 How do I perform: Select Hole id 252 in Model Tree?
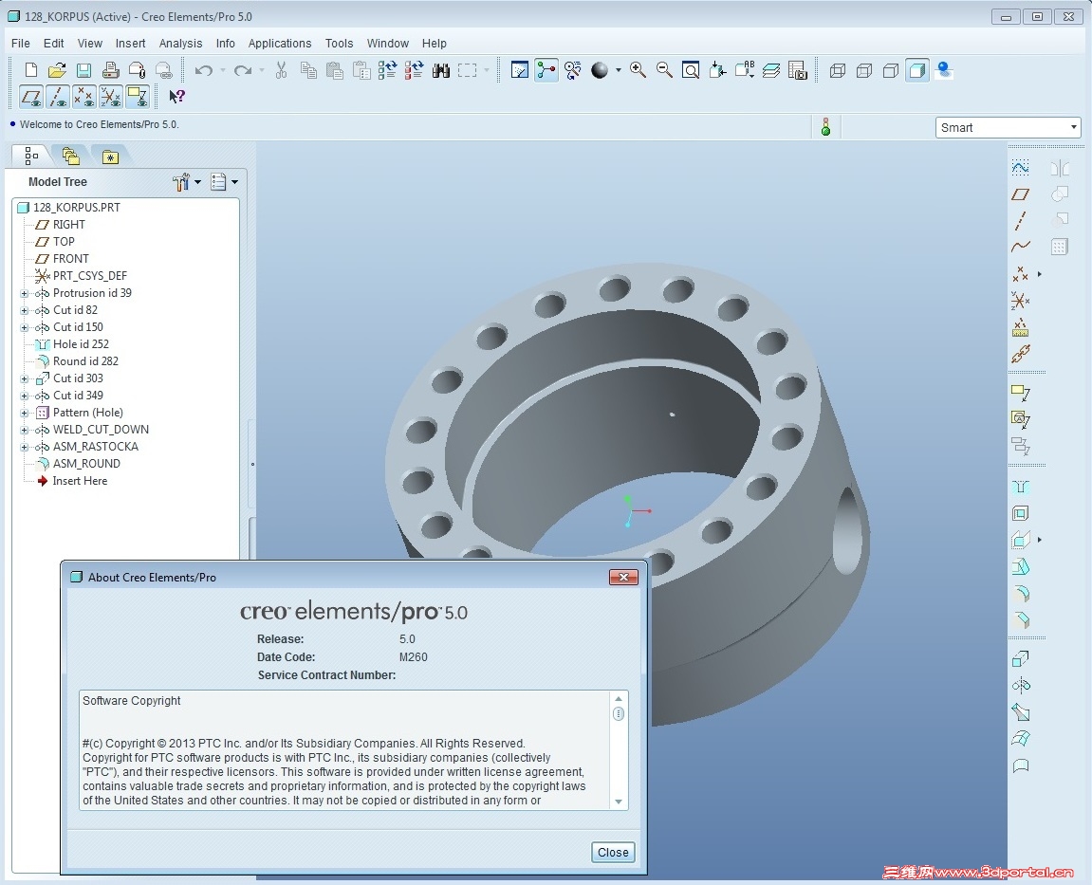[81, 344]
